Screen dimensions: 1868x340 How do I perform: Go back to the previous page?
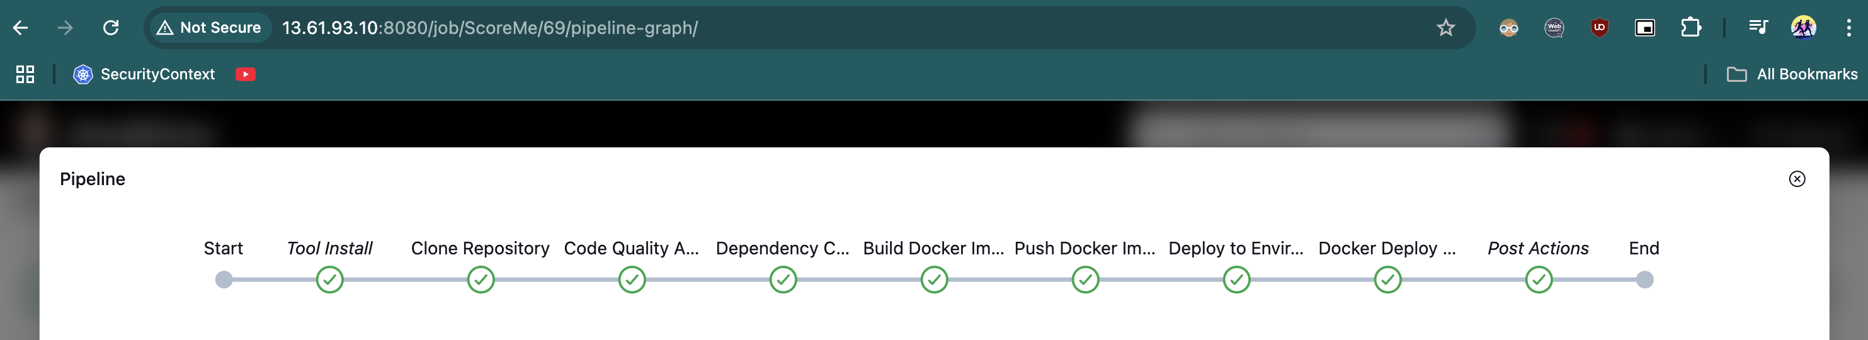click(20, 28)
